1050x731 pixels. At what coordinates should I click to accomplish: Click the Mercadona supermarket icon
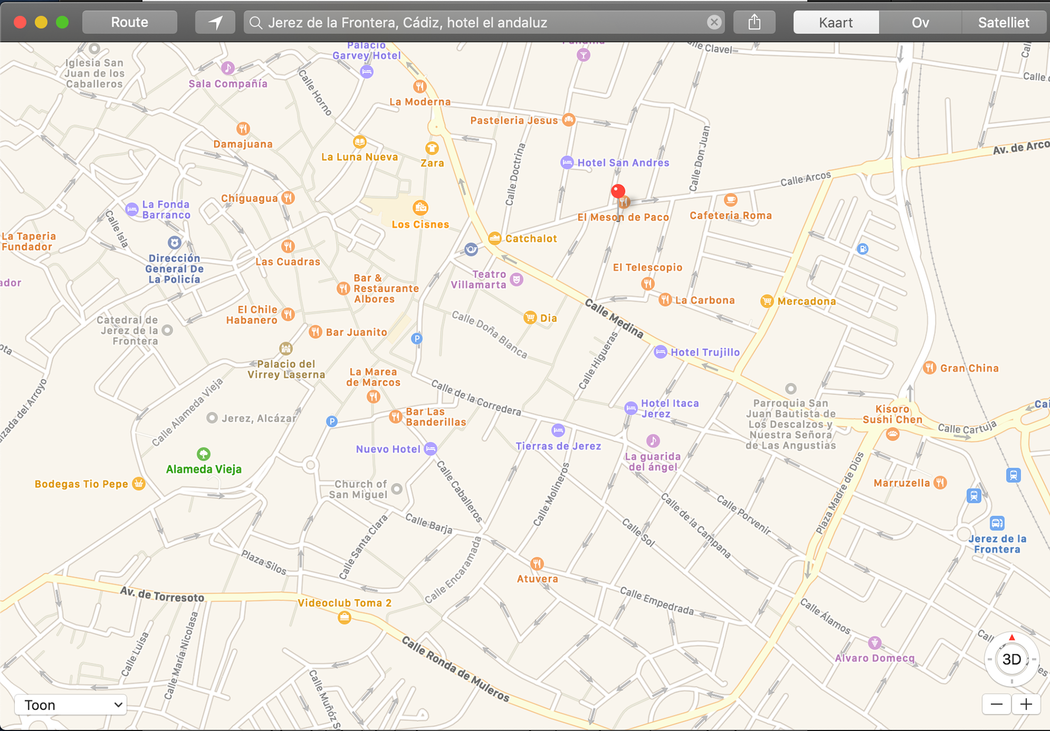pos(767,301)
